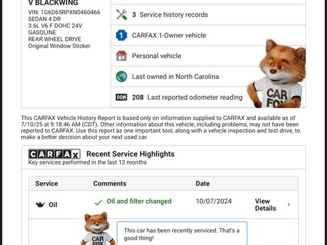Click the blue 1-Owner badge icon

coord(121,35)
